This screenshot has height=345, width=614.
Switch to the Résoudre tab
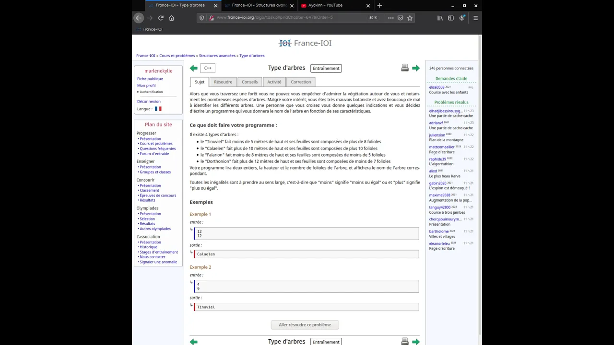[x=223, y=82]
